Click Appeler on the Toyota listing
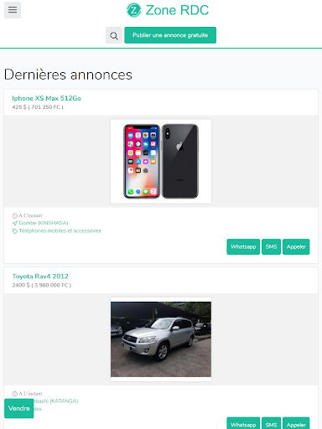Screen dimensions: 322x429 (x=296, y=424)
